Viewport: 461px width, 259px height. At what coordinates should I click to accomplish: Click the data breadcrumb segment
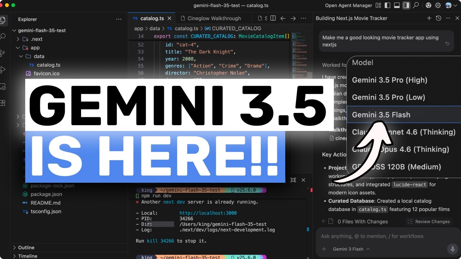(155, 28)
